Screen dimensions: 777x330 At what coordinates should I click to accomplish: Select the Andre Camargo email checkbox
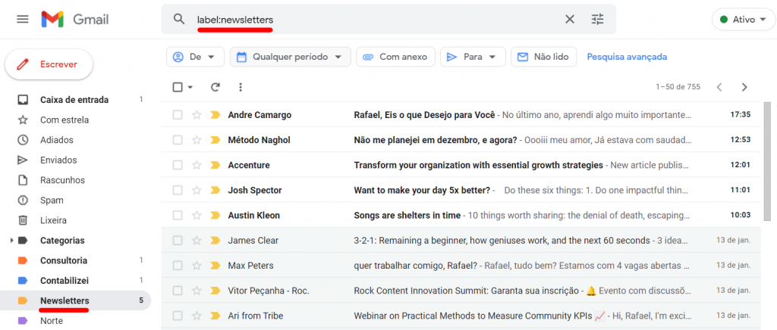pos(178,114)
